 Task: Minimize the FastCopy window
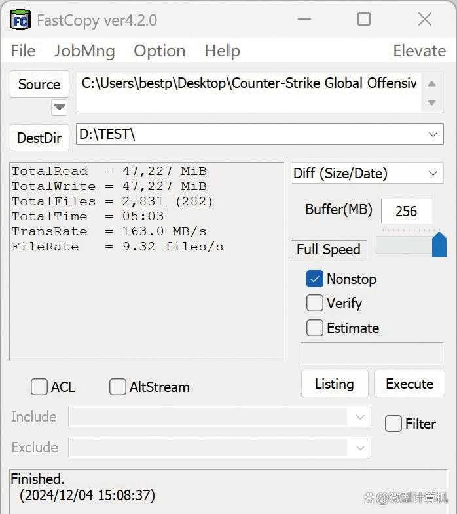click(x=303, y=20)
